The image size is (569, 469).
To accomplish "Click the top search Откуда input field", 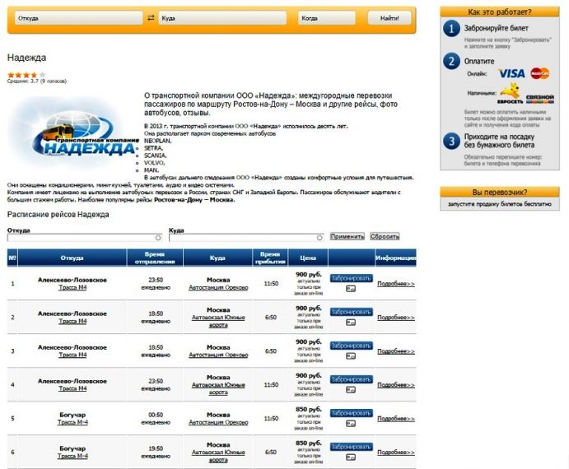I will 78,17.
